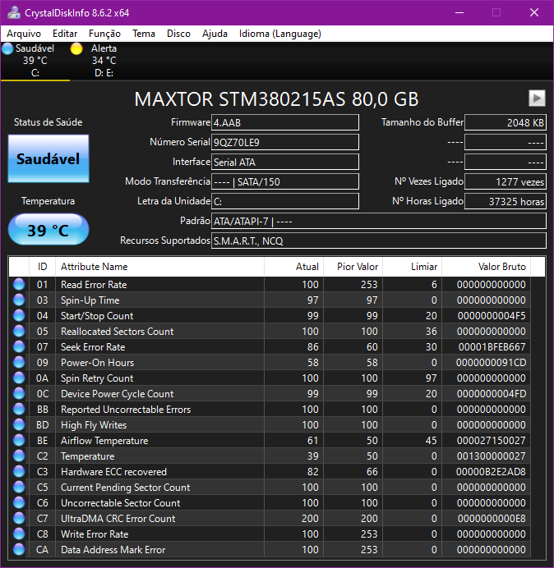
Task: Open the Arquivo menu
Action: 24,34
